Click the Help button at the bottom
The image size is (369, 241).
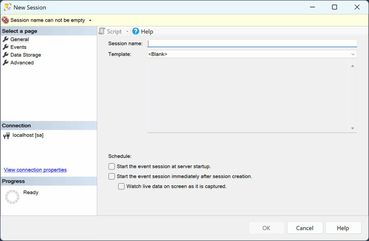pyautogui.click(x=343, y=228)
